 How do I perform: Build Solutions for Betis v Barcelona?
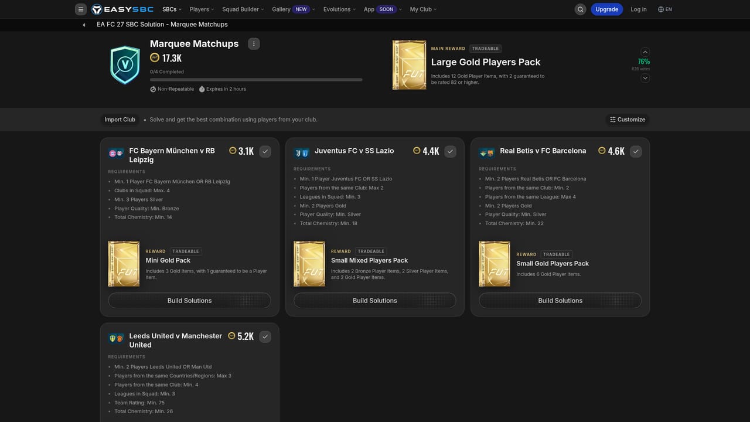click(x=560, y=301)
